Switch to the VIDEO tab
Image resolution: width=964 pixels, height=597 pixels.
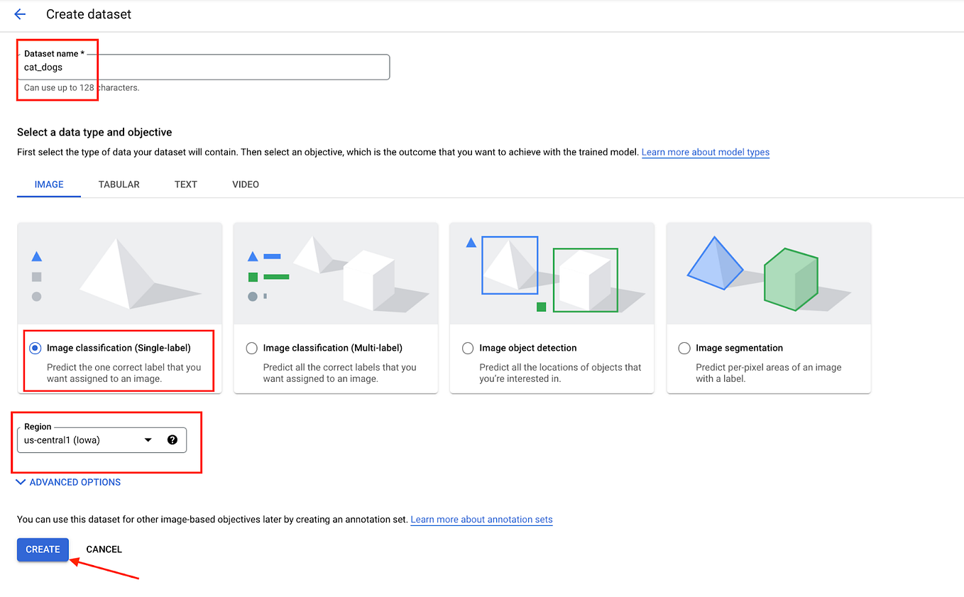pyautogui.click(x=245, y=184)
